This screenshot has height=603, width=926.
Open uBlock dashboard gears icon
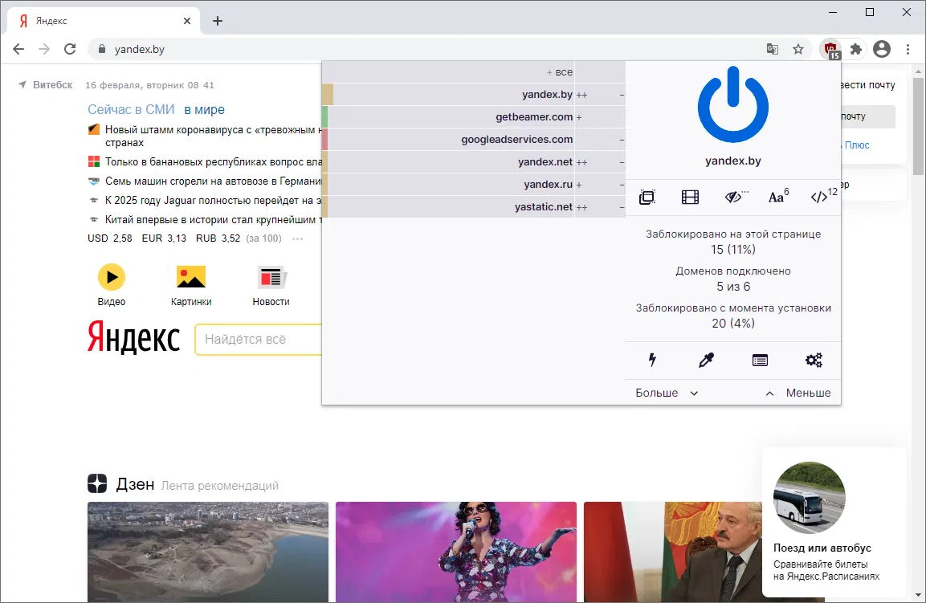tap(814, 360)
